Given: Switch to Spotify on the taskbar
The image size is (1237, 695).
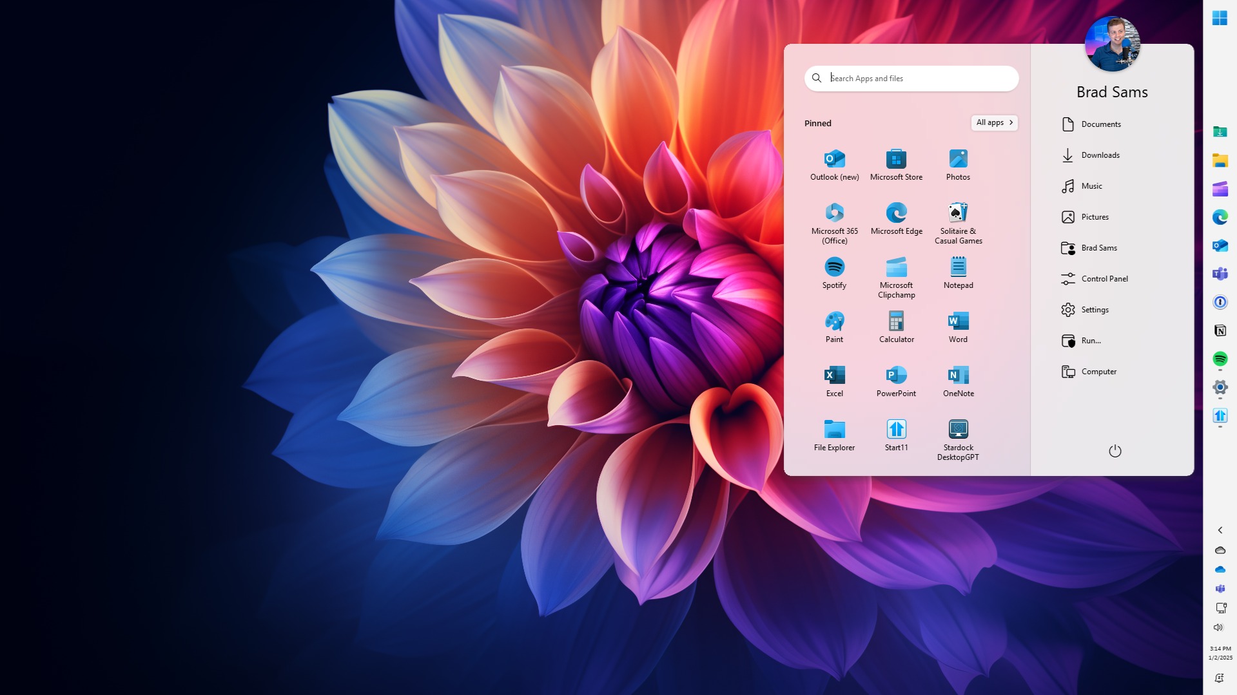Looking at the screenshot, I should click(x=1220, y=359).
